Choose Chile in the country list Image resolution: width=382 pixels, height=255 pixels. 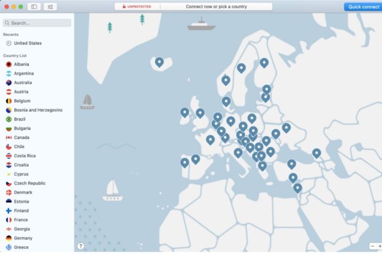click(19, 147)
